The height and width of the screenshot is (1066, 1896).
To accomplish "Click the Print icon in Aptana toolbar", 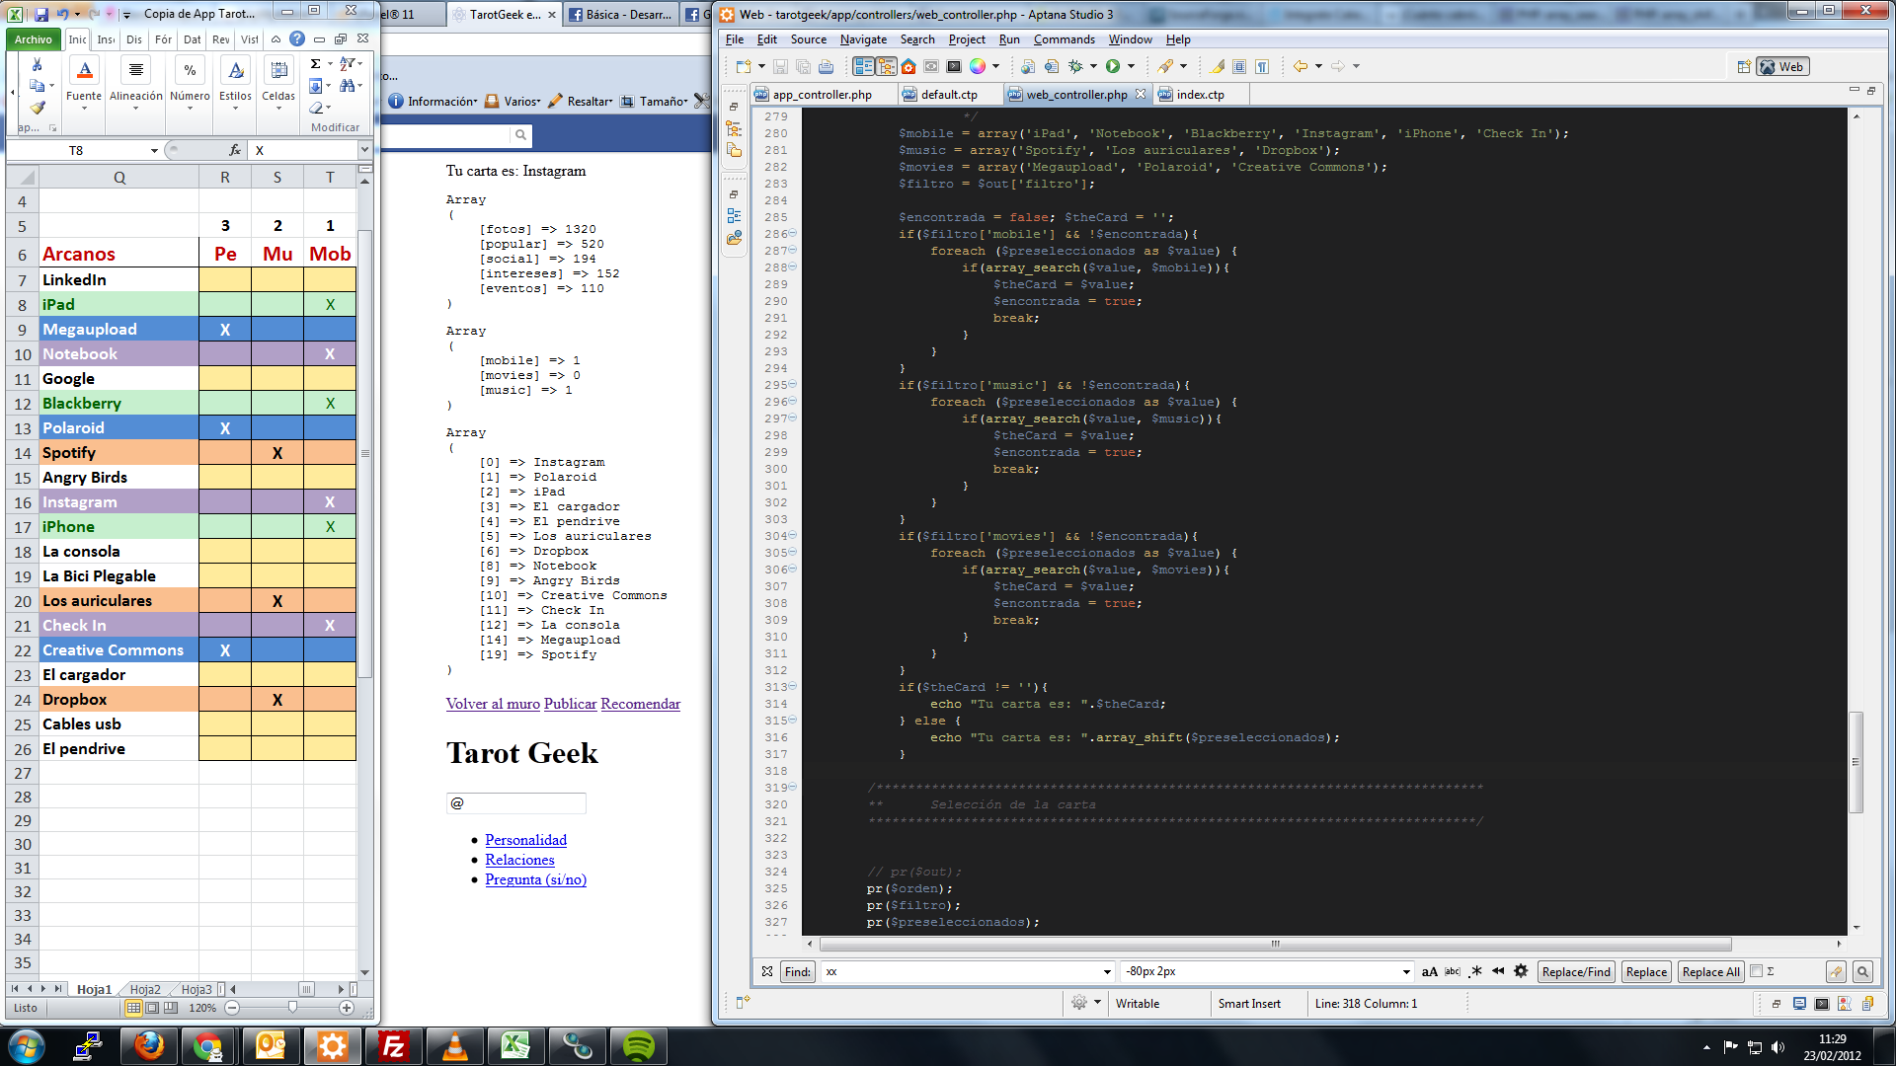I will pos(826,66).
